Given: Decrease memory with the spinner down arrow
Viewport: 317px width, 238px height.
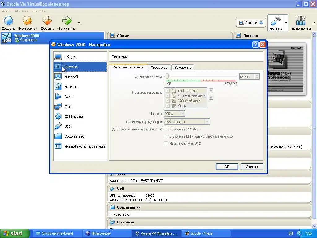Looking at the screenshot, I should click(x=257, y=78).
